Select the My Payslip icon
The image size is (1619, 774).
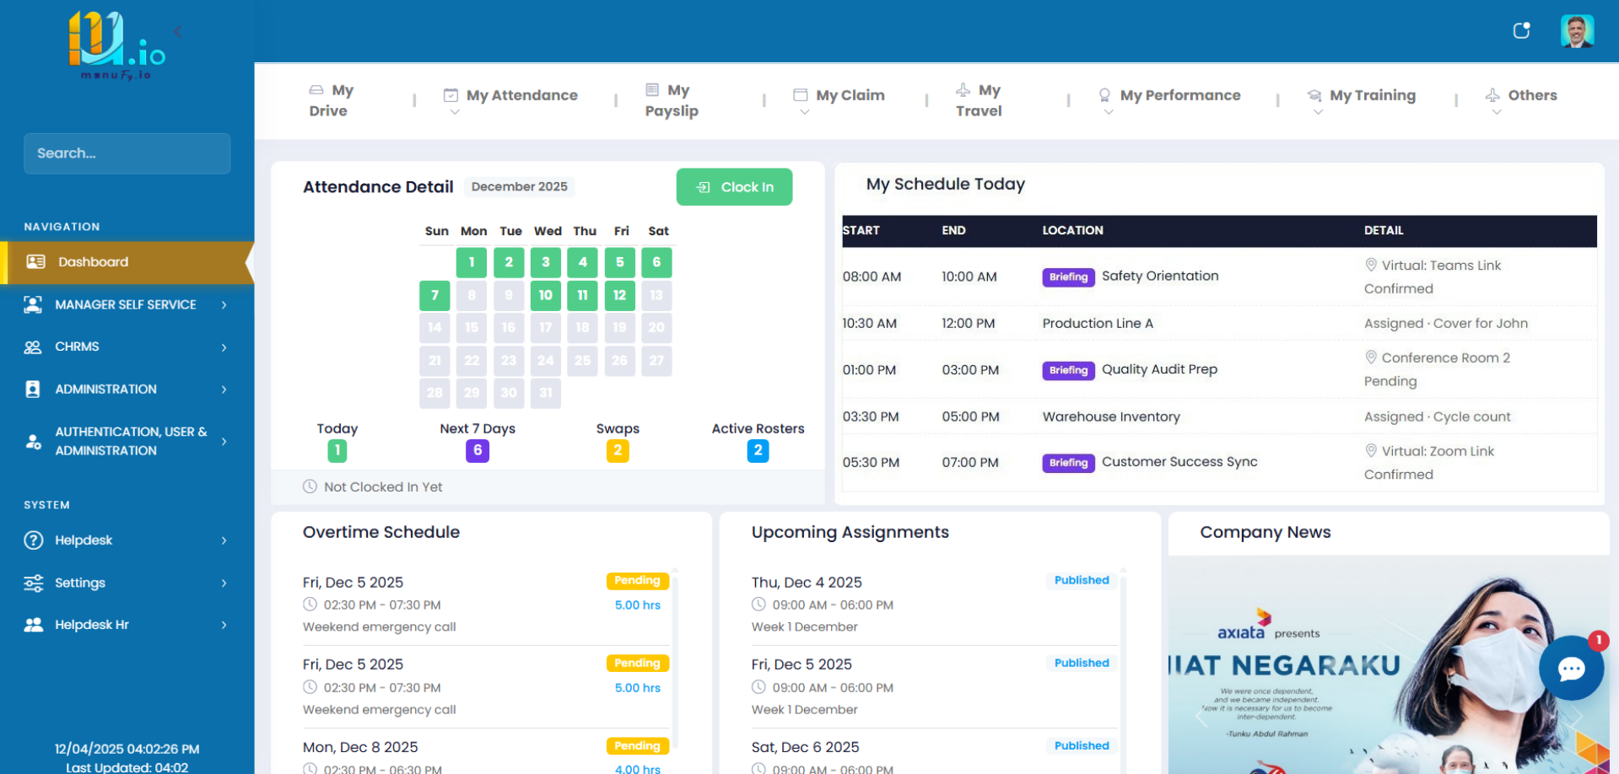point(650,89)
